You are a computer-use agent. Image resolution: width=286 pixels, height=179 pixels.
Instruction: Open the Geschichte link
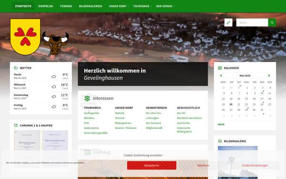pos(184,123)
